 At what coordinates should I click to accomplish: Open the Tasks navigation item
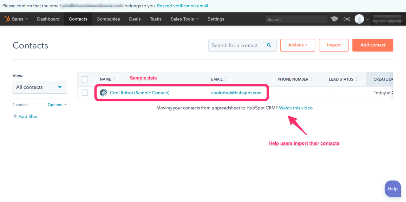pos(156,19)
